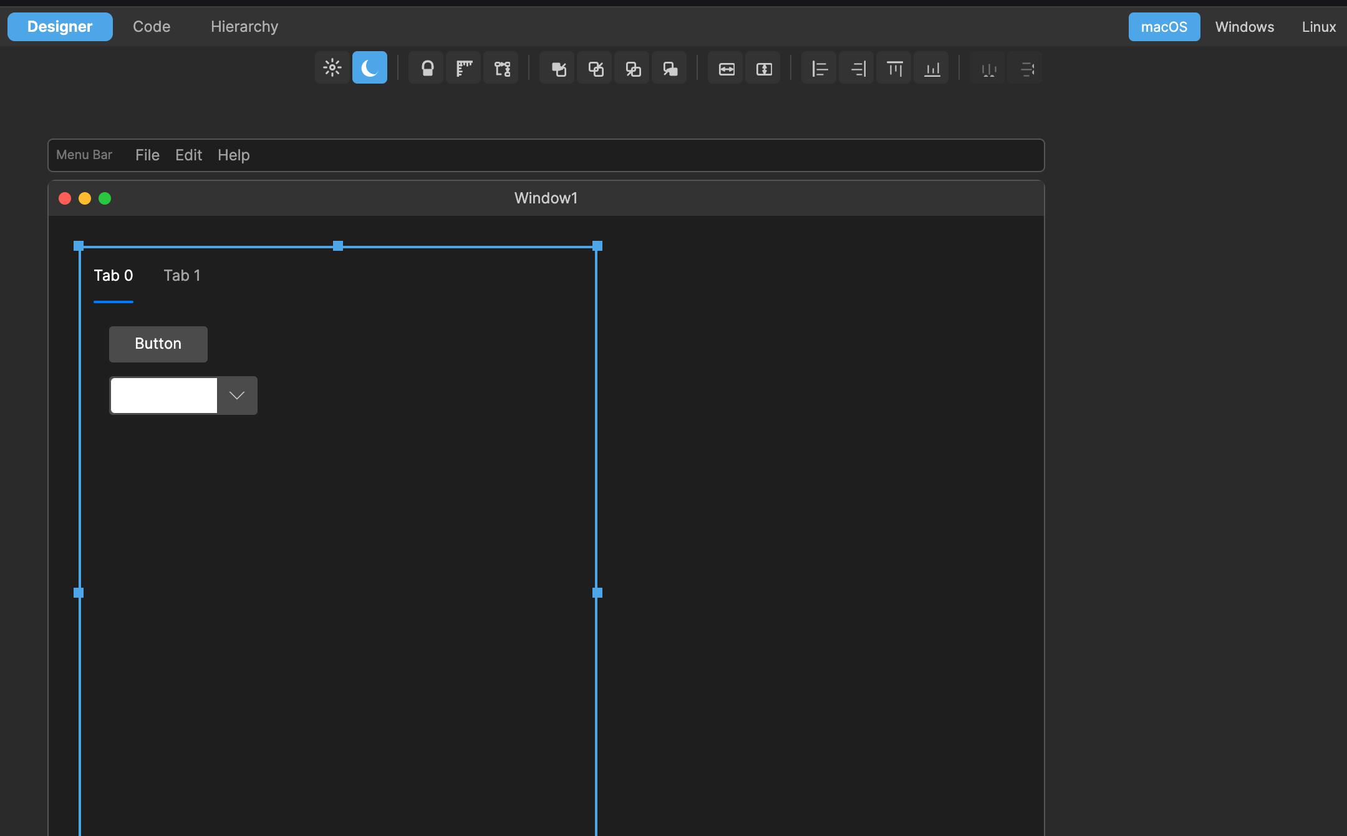Click the Button control on canvas

pyautogui.click(x=158, y=344)
